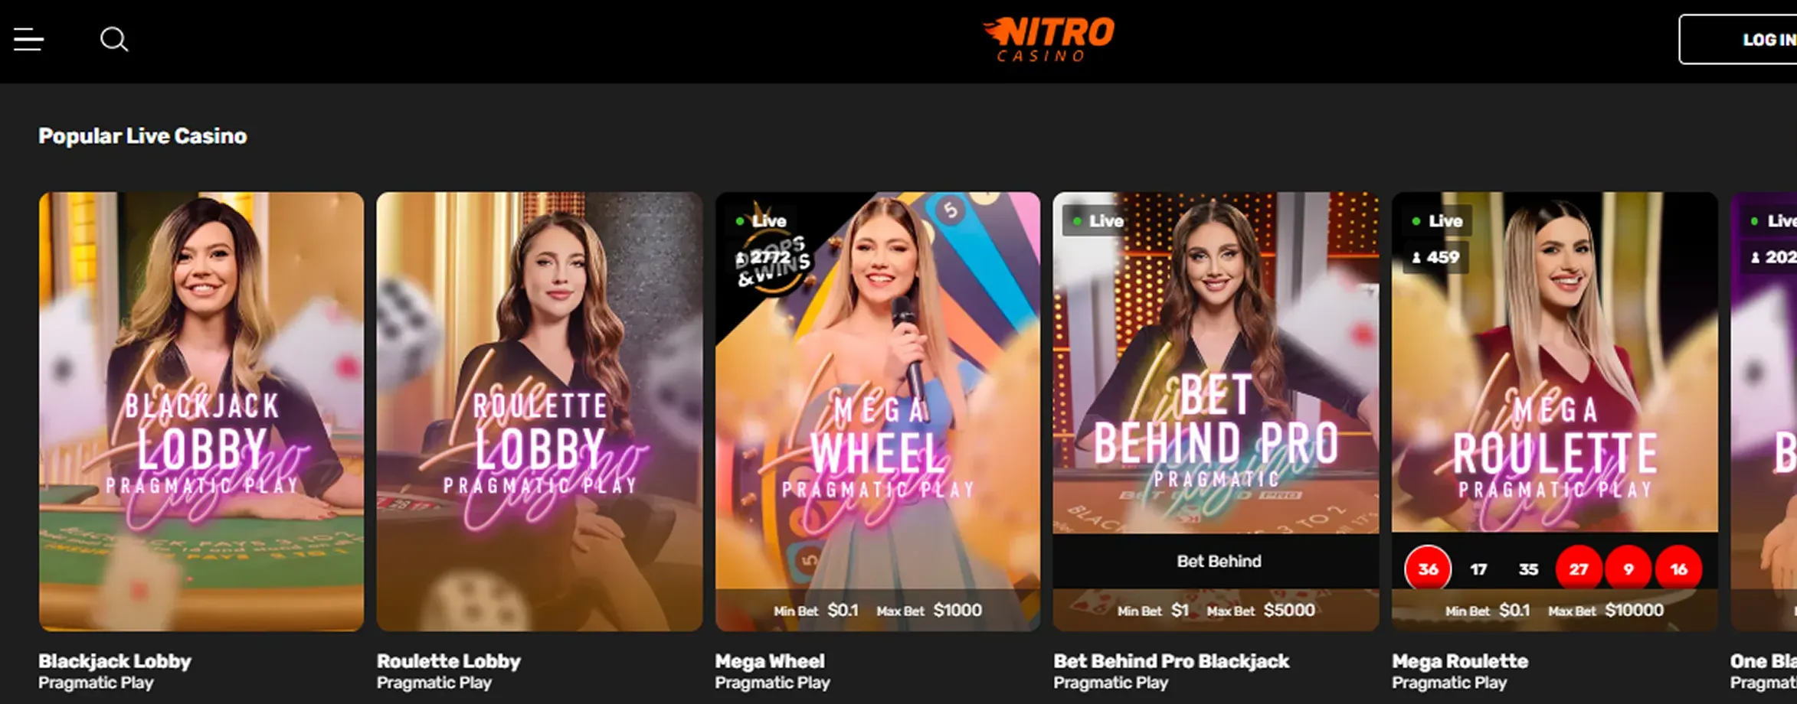Click the 2772 player count on Mega Wheel

(x=764, y=258)
